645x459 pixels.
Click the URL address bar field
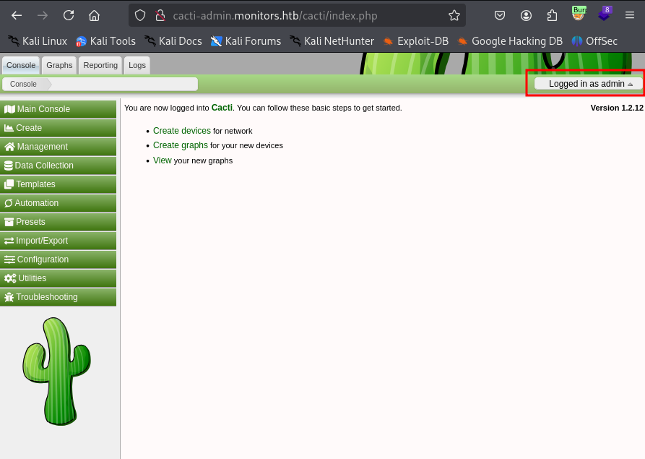(x=297, y=16)
